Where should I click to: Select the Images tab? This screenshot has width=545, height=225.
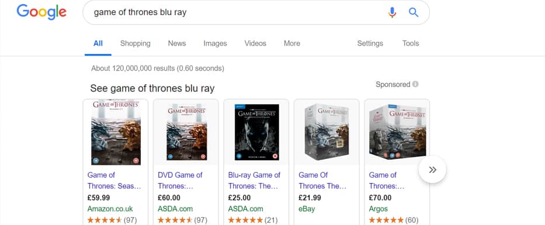click(x=215, y=43)
